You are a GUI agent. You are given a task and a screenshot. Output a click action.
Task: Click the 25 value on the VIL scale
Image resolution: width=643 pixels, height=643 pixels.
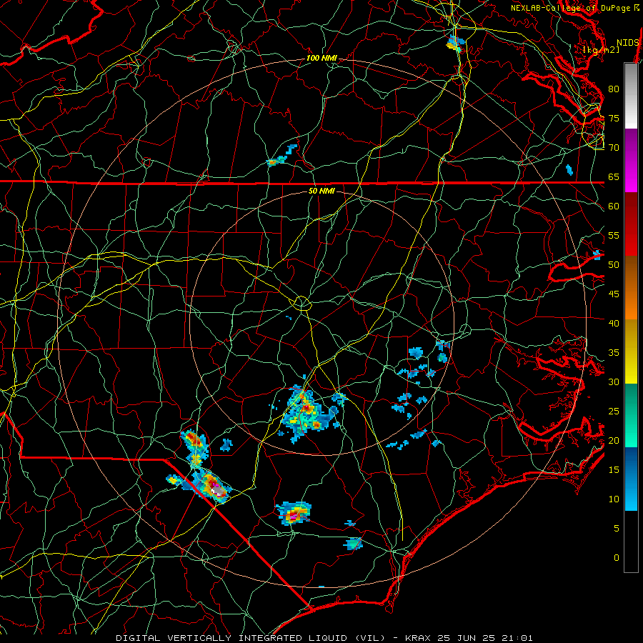click(x=614, y=412)
